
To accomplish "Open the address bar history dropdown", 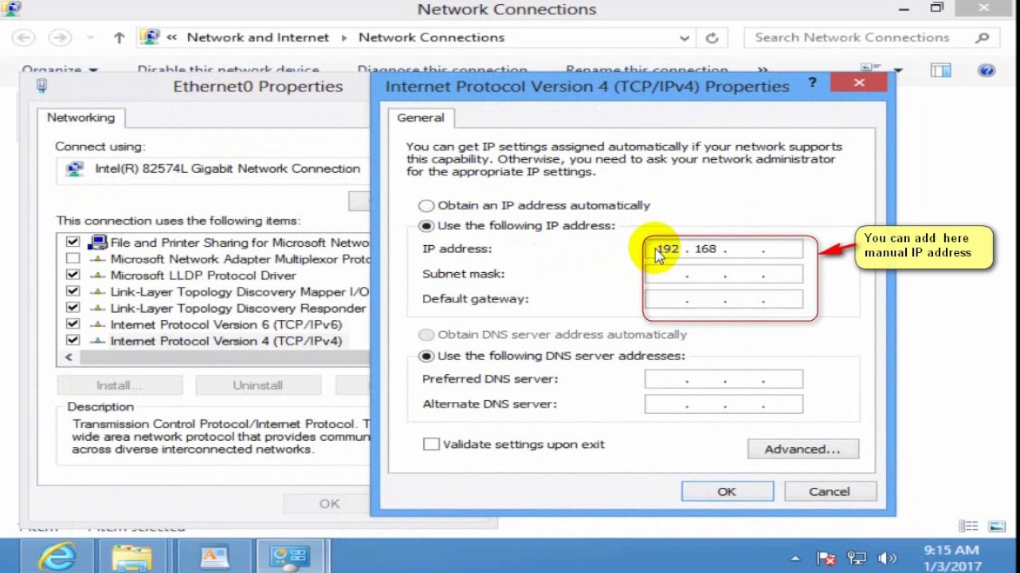I will tap(684, 37).
